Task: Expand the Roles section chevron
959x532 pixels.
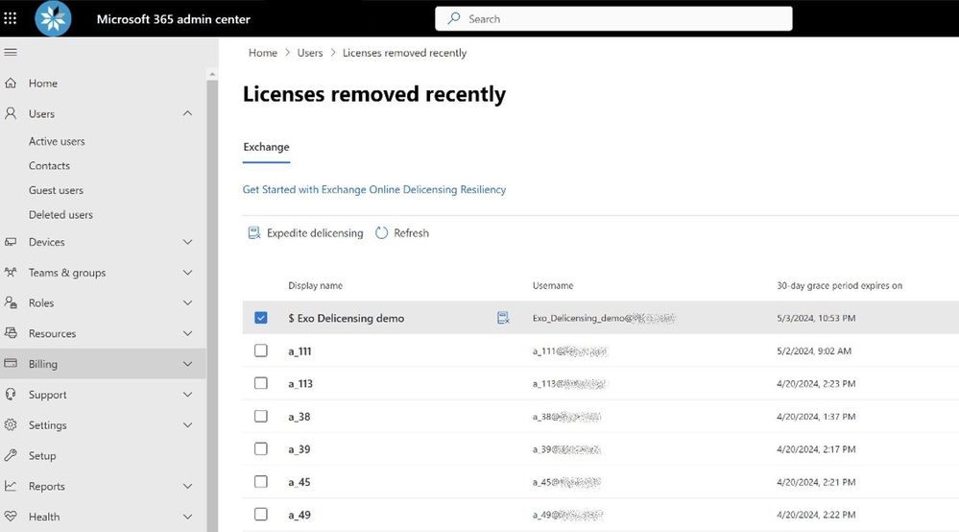Action: [x=188, y=302]
